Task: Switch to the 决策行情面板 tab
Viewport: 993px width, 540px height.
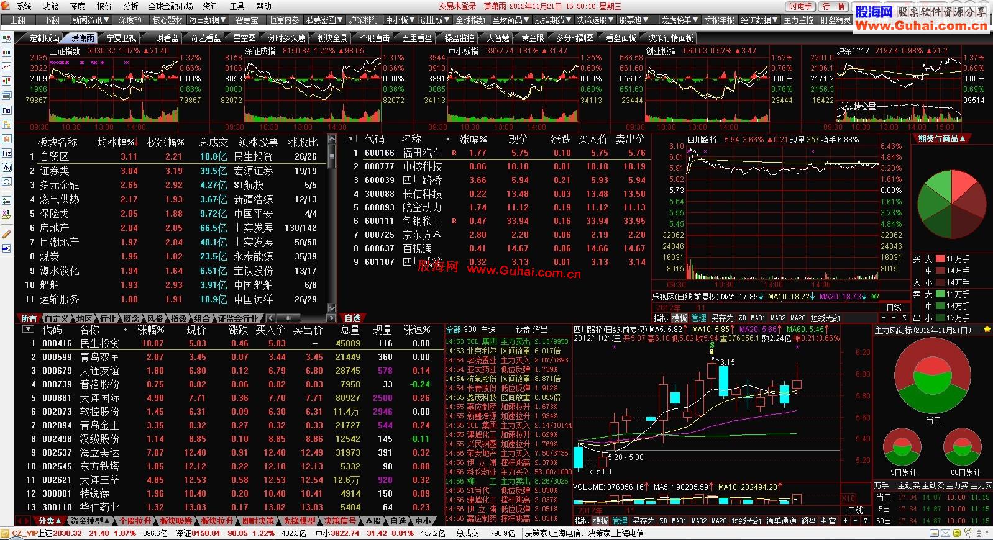Action: pos(671,38)
